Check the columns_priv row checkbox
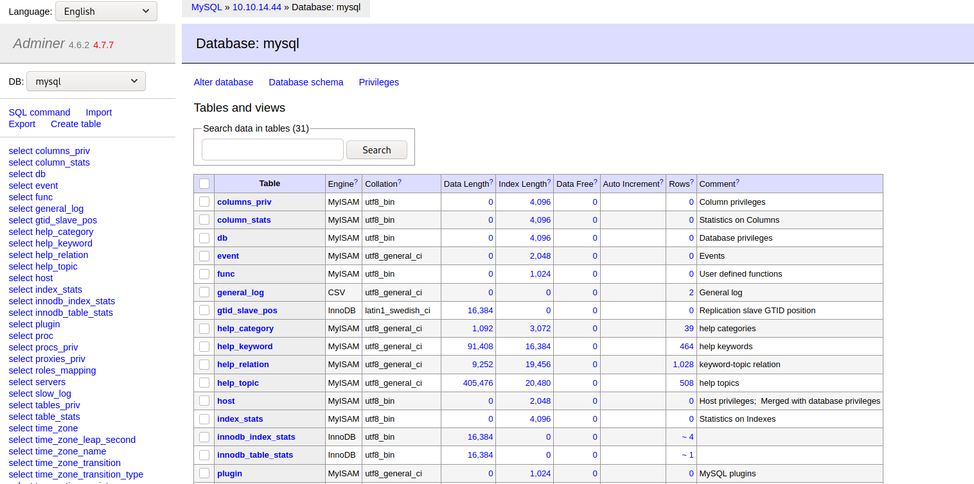 point(204,202)
